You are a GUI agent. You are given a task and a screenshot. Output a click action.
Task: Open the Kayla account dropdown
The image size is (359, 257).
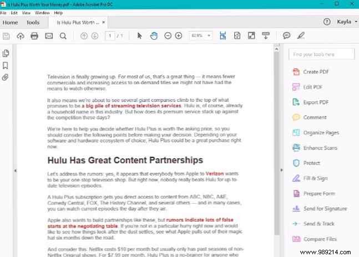347,22
